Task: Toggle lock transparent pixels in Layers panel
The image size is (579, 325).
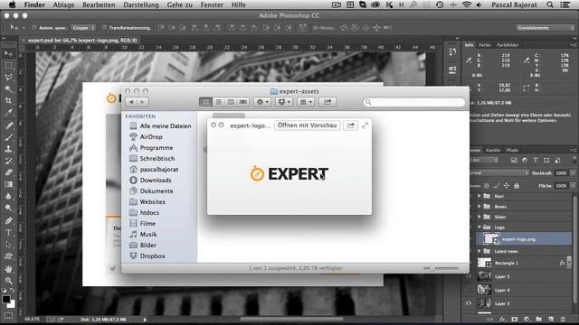Action: click(487, 186)
